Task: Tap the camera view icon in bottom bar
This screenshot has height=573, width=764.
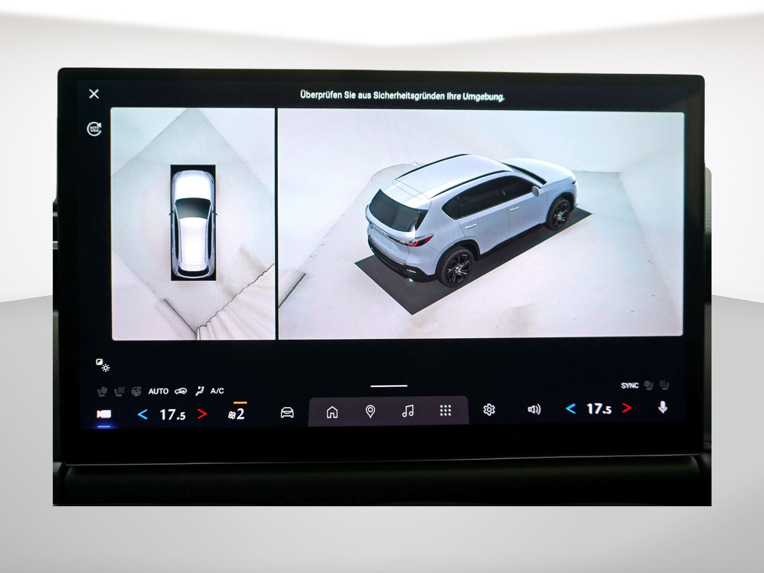Action: [104, 414]
